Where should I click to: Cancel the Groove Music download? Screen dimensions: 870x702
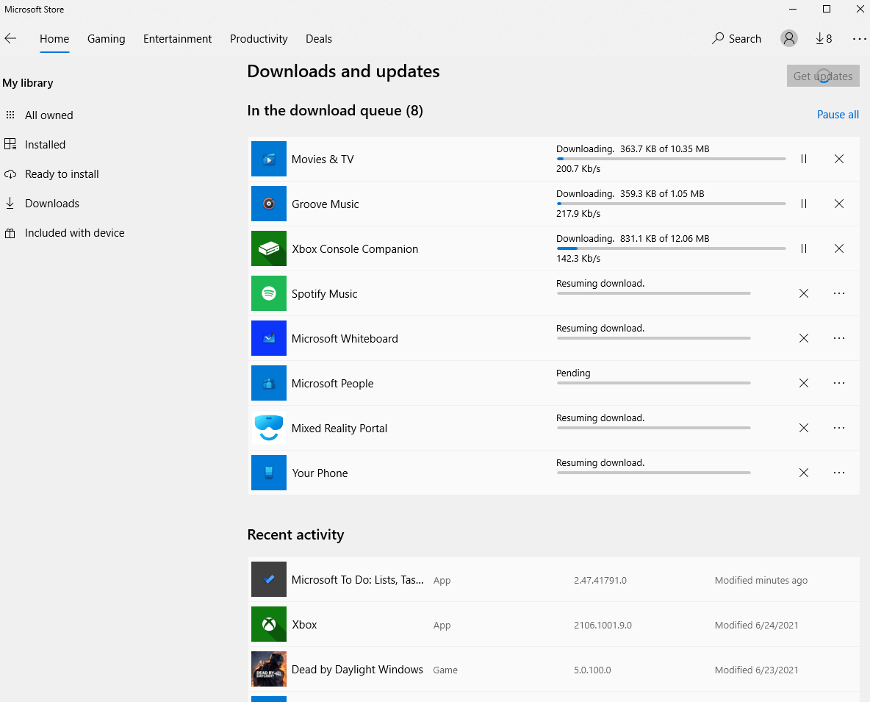[x=839, y=204]
